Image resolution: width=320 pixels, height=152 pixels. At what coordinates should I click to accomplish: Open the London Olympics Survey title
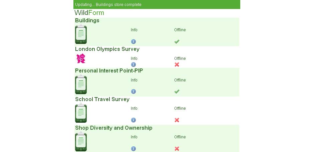(107, 49)
